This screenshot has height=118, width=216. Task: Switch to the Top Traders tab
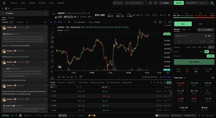pos(83,83)
